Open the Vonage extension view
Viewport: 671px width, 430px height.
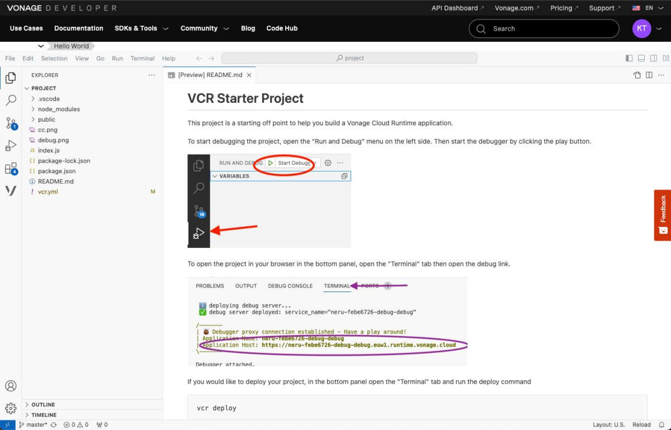pos(11,191)
